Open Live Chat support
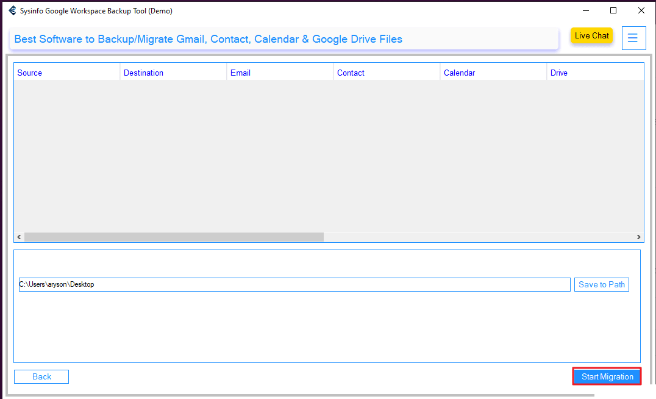The image size is (656, 399). 591,36
